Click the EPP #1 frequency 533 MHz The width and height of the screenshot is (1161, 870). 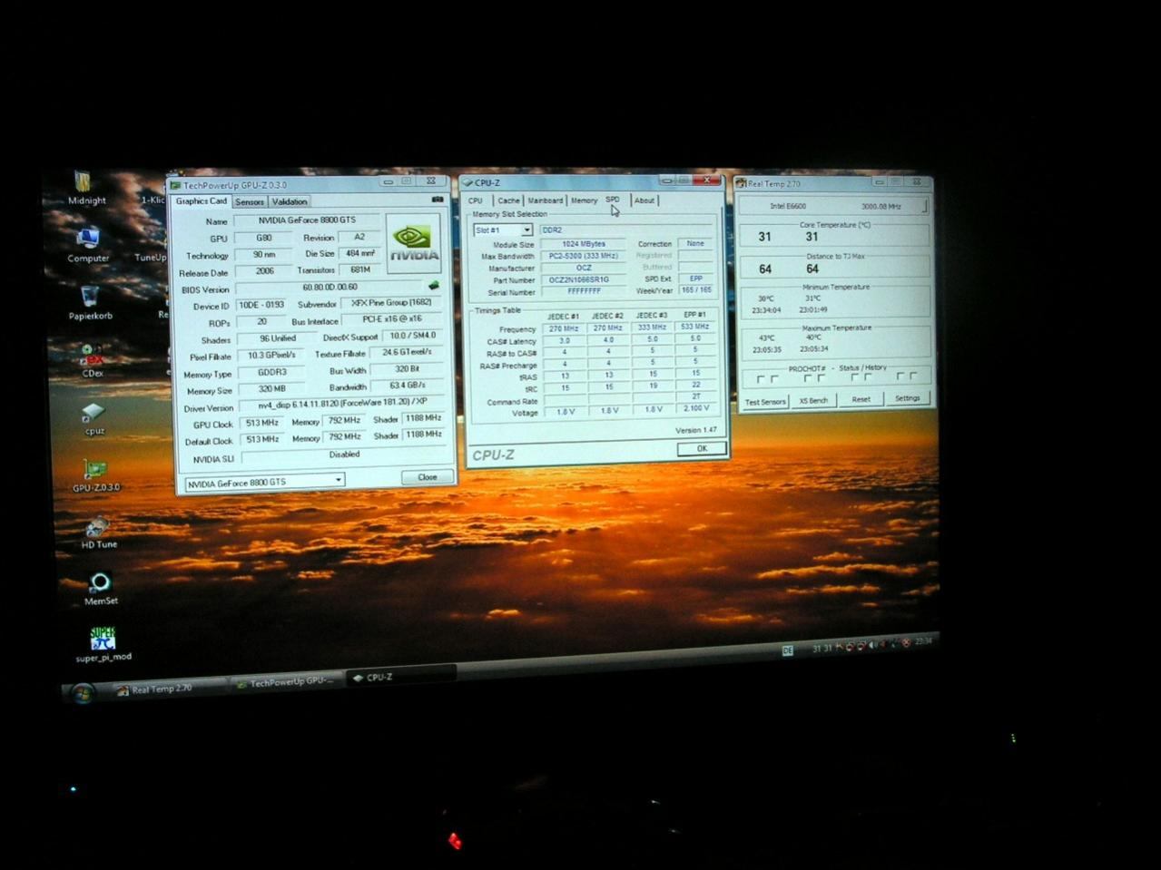pos(695,327)
